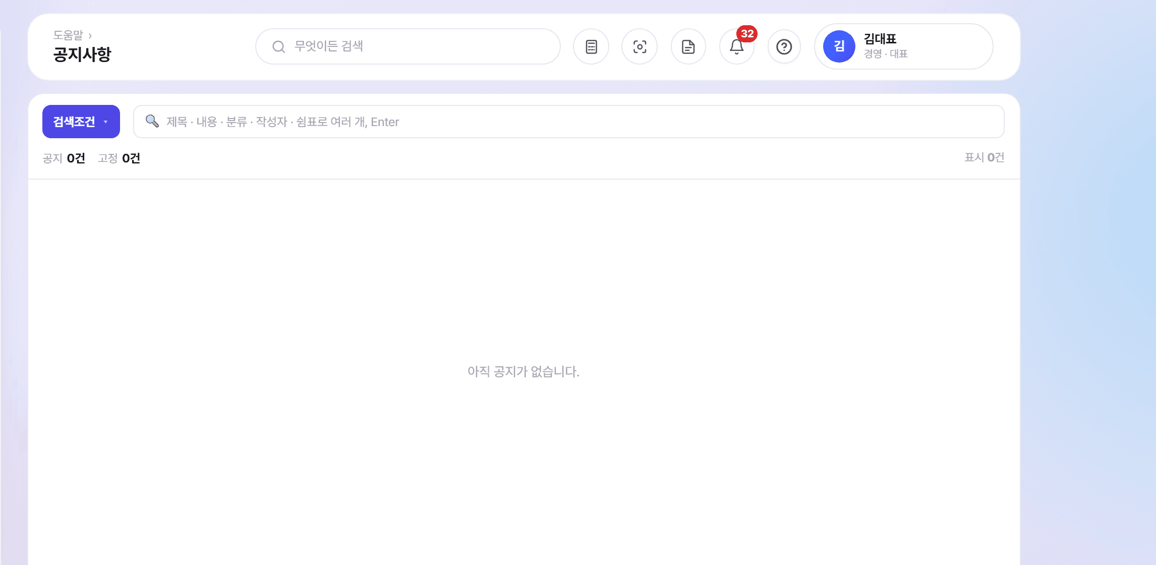Click the global search magnifier icon
This screenshot has height=565, width=1156.
point(278,47)
